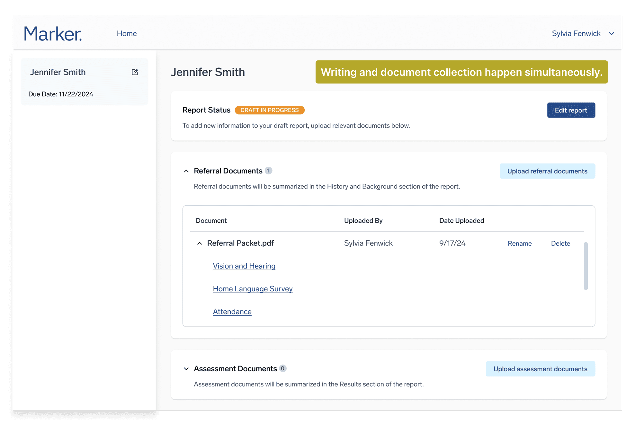Click the edit icon beside Jennifer Smith

point(135,72)
